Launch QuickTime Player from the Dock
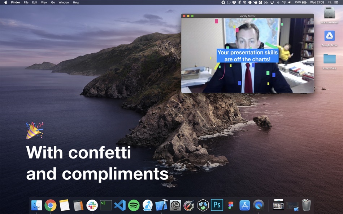Image resolution: width=343 pixels, height=214 pixels. pyautogui.click(x=259, y=205)
